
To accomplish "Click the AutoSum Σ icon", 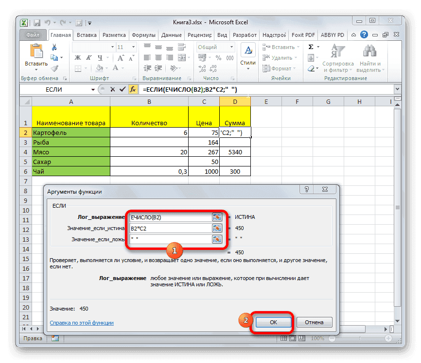I will (x=310, y=47).
